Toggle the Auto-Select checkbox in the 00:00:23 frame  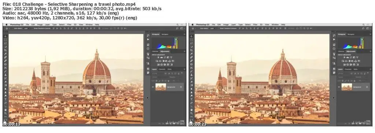[199, 28]
